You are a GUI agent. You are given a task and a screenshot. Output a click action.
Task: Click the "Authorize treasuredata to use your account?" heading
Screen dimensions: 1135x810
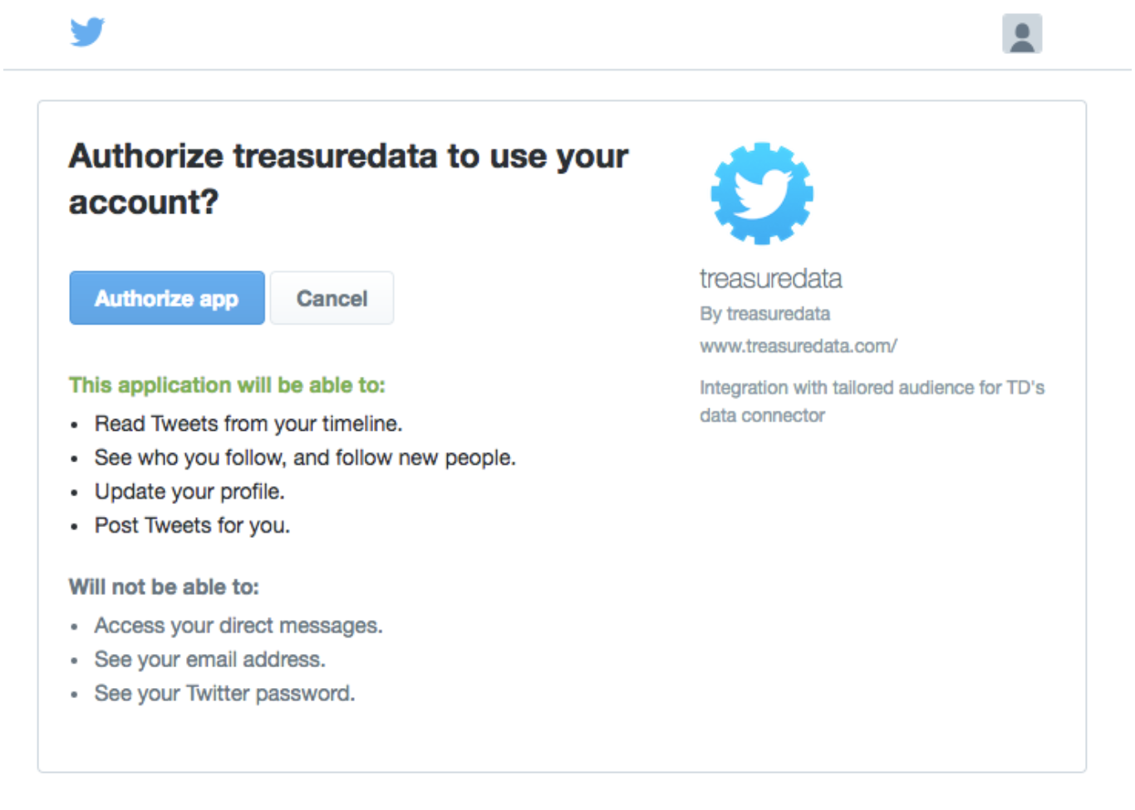tap(348, 178)
